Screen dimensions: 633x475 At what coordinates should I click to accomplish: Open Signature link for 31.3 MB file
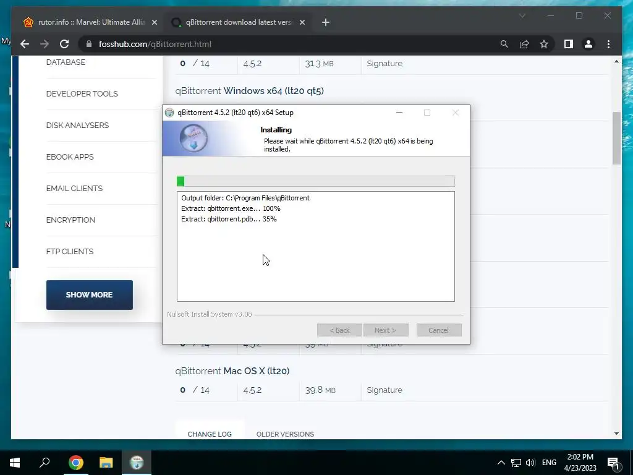pyautogui.click(x=384, y=64)
